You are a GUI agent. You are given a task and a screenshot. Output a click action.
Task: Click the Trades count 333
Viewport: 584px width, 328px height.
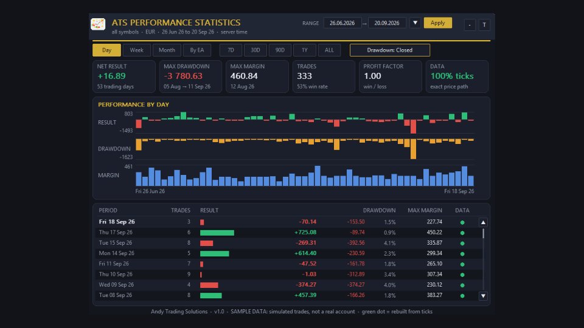click(304, 77)
